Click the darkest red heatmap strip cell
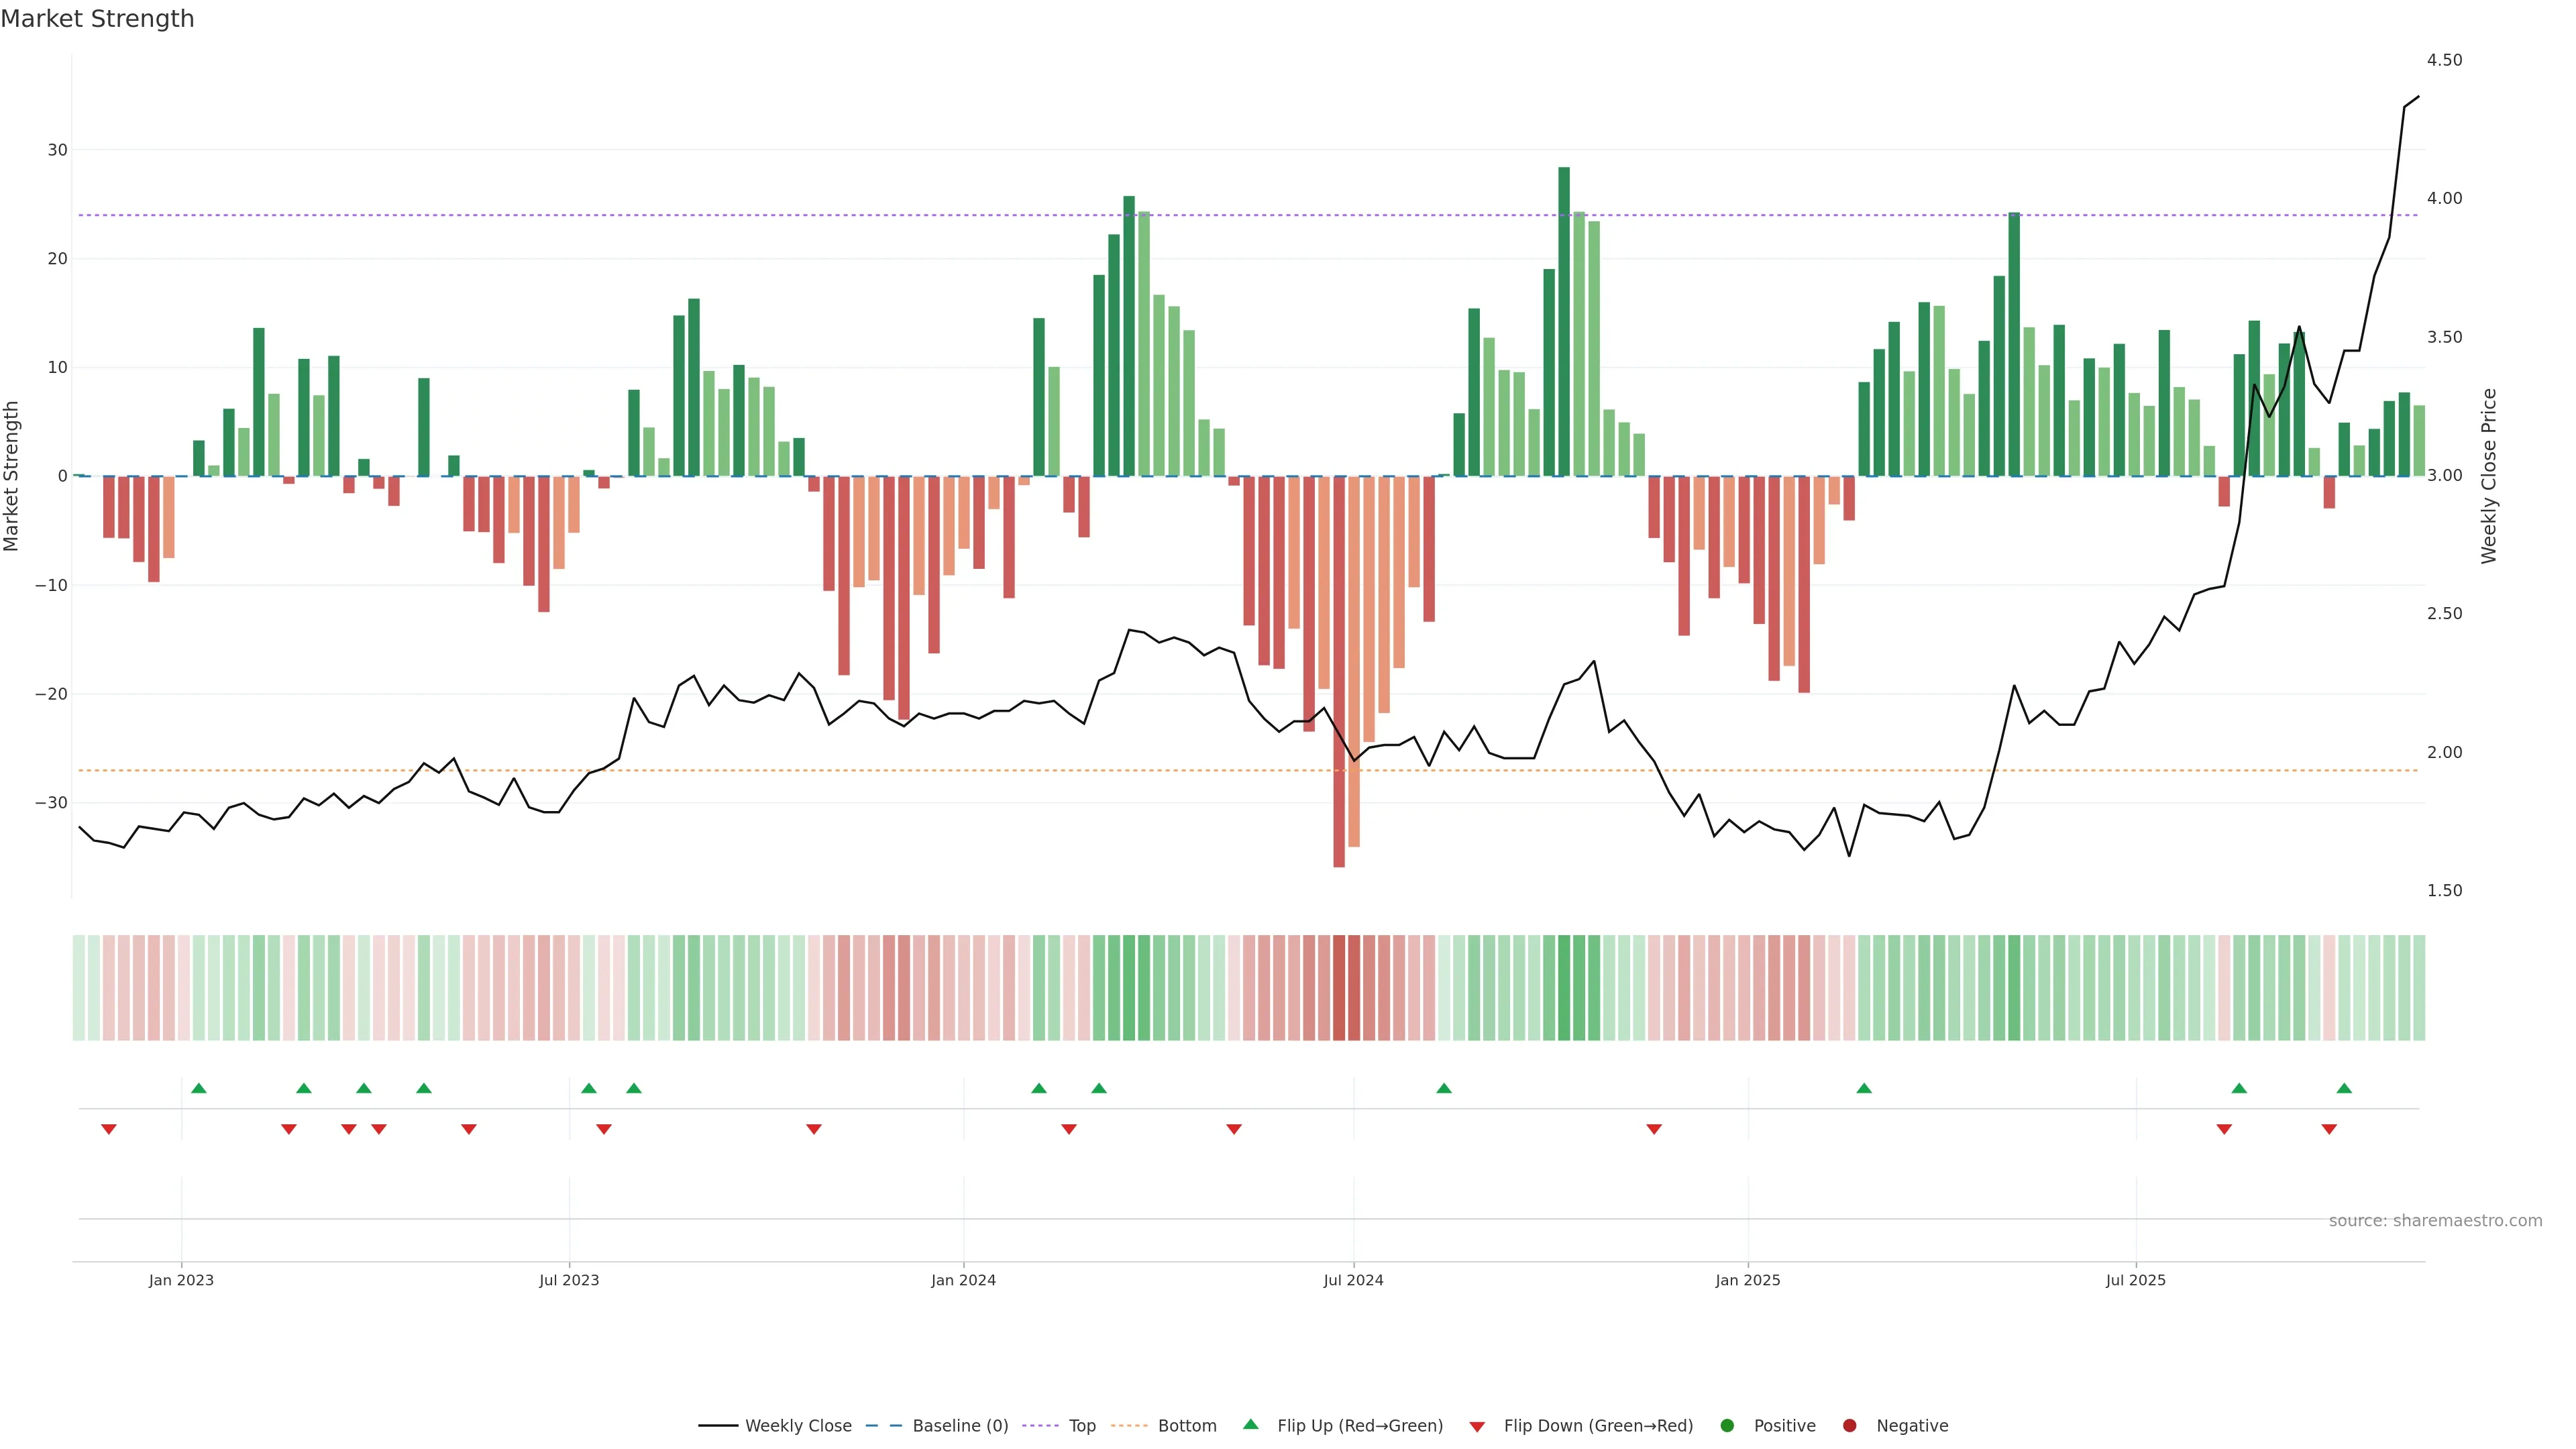This screenshot has width=2576, height=1449. 1339,988
